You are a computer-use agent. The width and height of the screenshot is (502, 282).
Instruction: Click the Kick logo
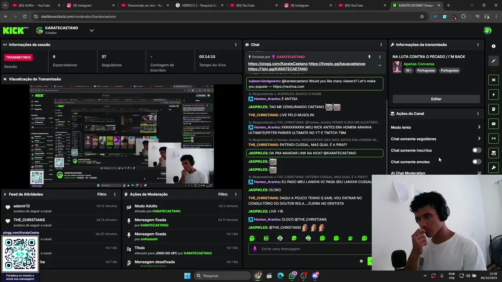point(15,30)
